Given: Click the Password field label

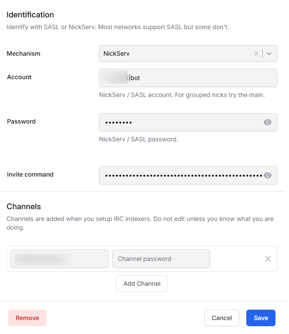Looking at the screenshot, I should tap(21, 121).
